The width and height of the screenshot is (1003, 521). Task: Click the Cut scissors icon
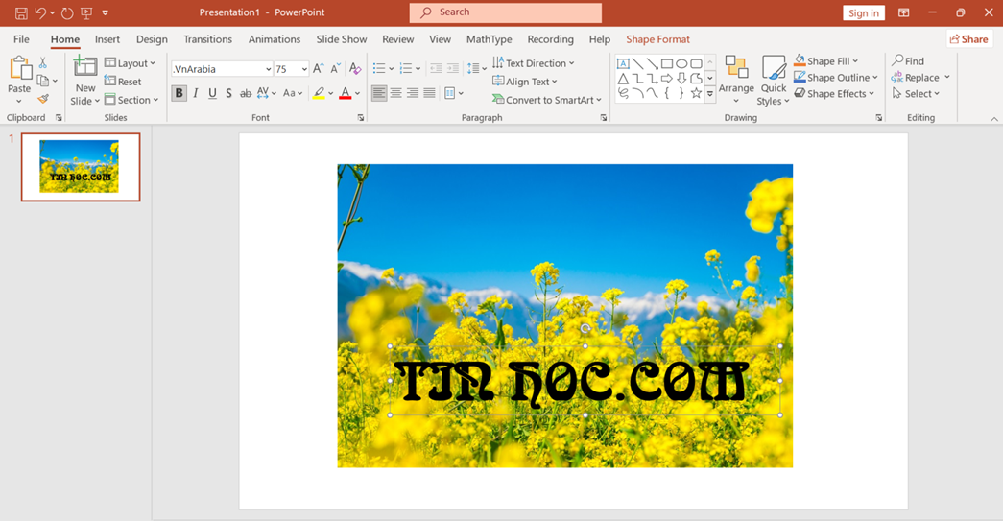[x=43, y=62]
